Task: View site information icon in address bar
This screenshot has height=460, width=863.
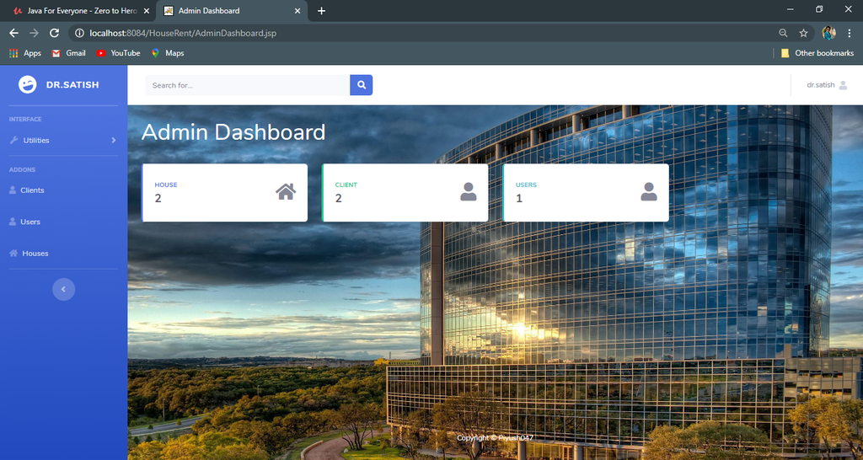Action: [x=79, y=33]
